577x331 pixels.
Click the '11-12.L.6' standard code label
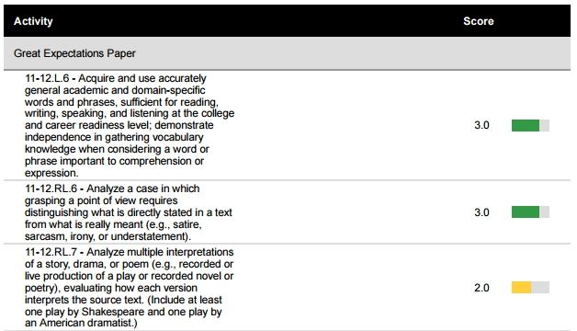(47, 78)
